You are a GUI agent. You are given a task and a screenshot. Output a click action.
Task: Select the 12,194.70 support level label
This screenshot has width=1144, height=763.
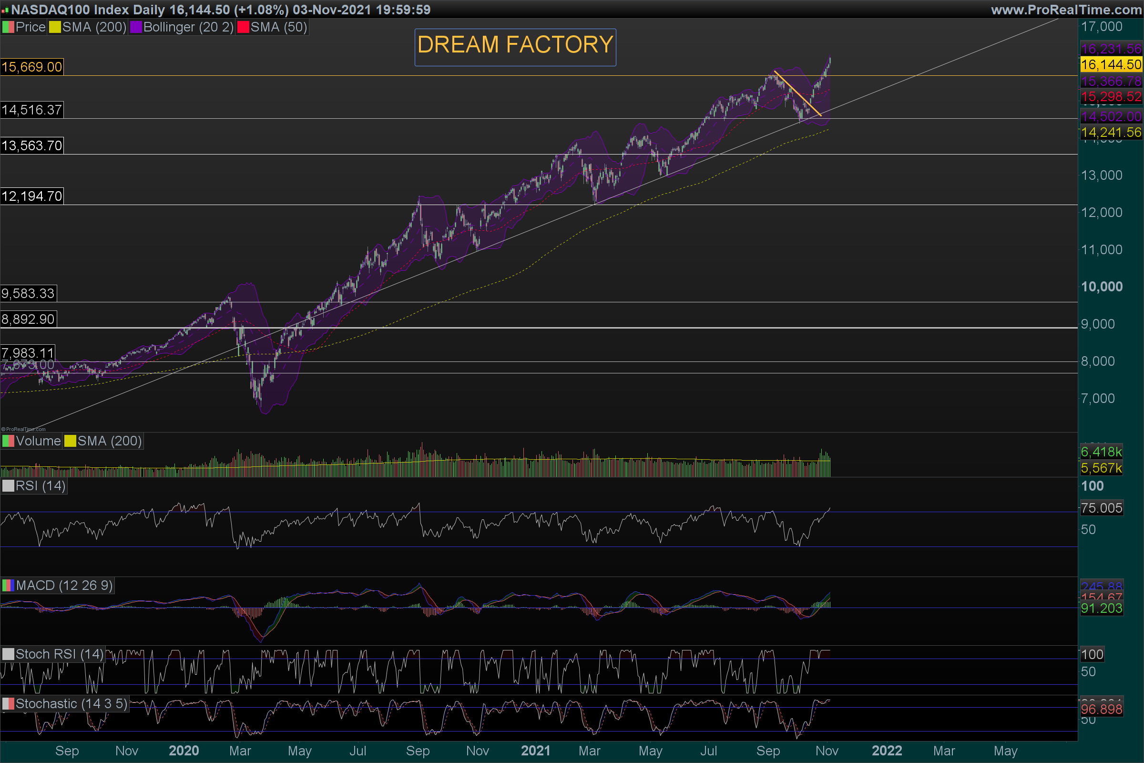[x=31, y=196]
